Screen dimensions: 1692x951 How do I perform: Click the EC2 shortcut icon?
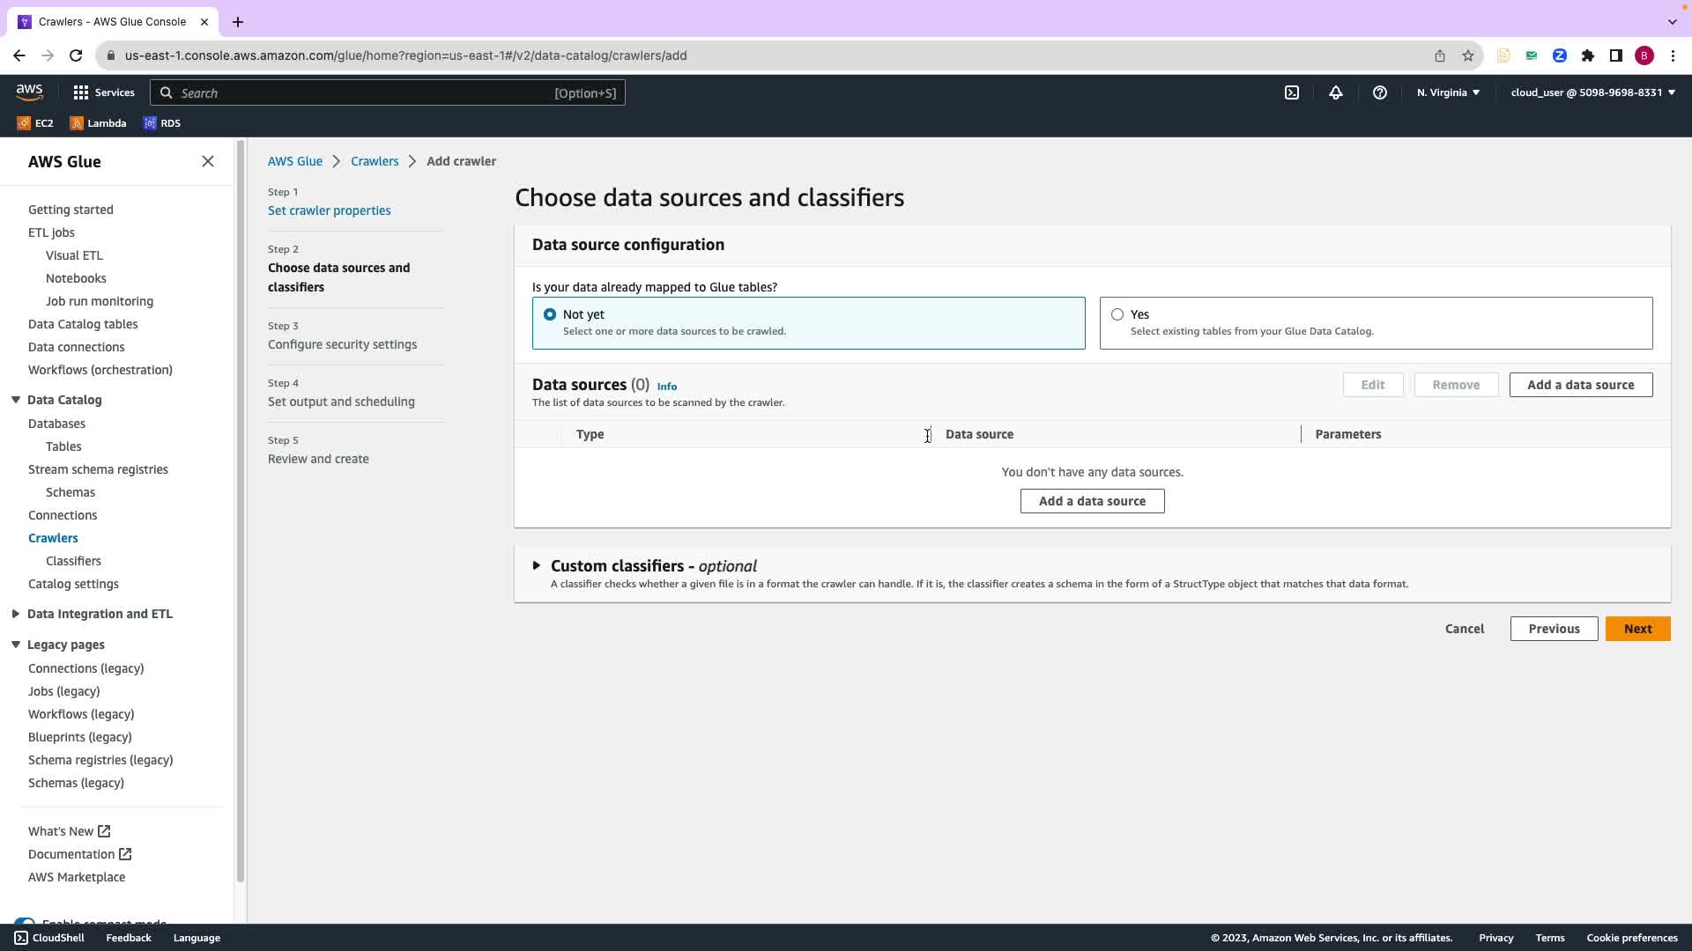pyautogui.click(x=35, y=123)
